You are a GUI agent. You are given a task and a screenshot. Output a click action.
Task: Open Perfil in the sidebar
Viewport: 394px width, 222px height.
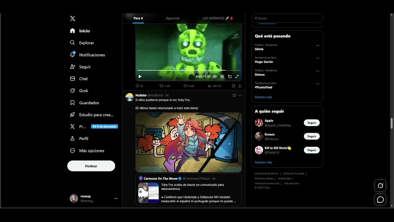click(x=79, y=138)
